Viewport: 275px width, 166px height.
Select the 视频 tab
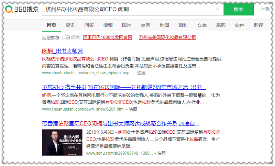(x=108, y=25)
